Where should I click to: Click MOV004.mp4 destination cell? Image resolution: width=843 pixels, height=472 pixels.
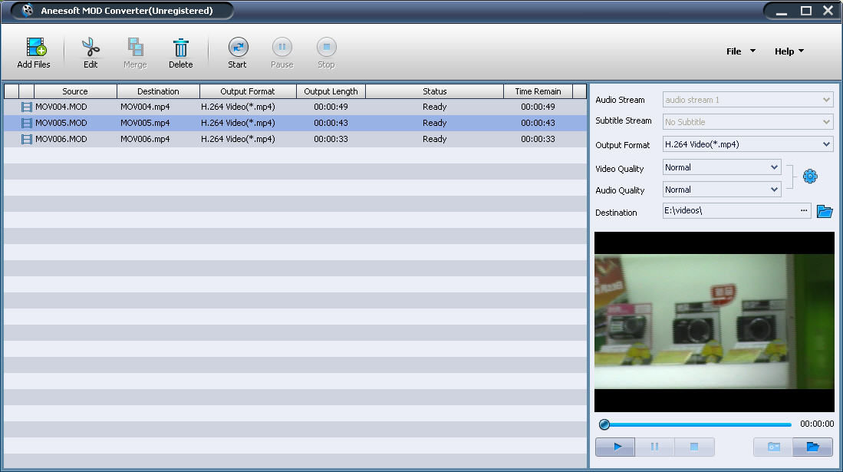(x=145, y=107)
